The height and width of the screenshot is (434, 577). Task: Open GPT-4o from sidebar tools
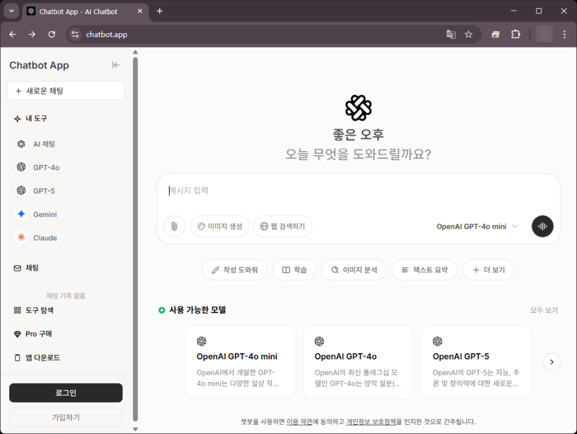66,168
